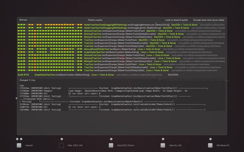Click 218077ms UI run later call count log line
The width and height of the screenshot is (244, 152).
click(x=60, y=107)
